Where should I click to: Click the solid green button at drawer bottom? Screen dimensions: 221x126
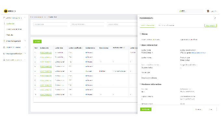point(146,109)
